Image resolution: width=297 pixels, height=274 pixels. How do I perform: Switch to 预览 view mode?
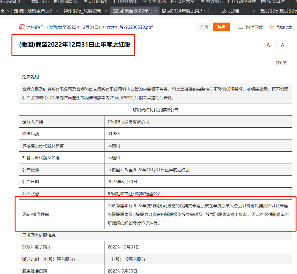coord(204,27)
